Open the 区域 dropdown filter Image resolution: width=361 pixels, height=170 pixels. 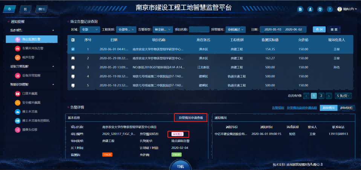[x=90, y=29]
